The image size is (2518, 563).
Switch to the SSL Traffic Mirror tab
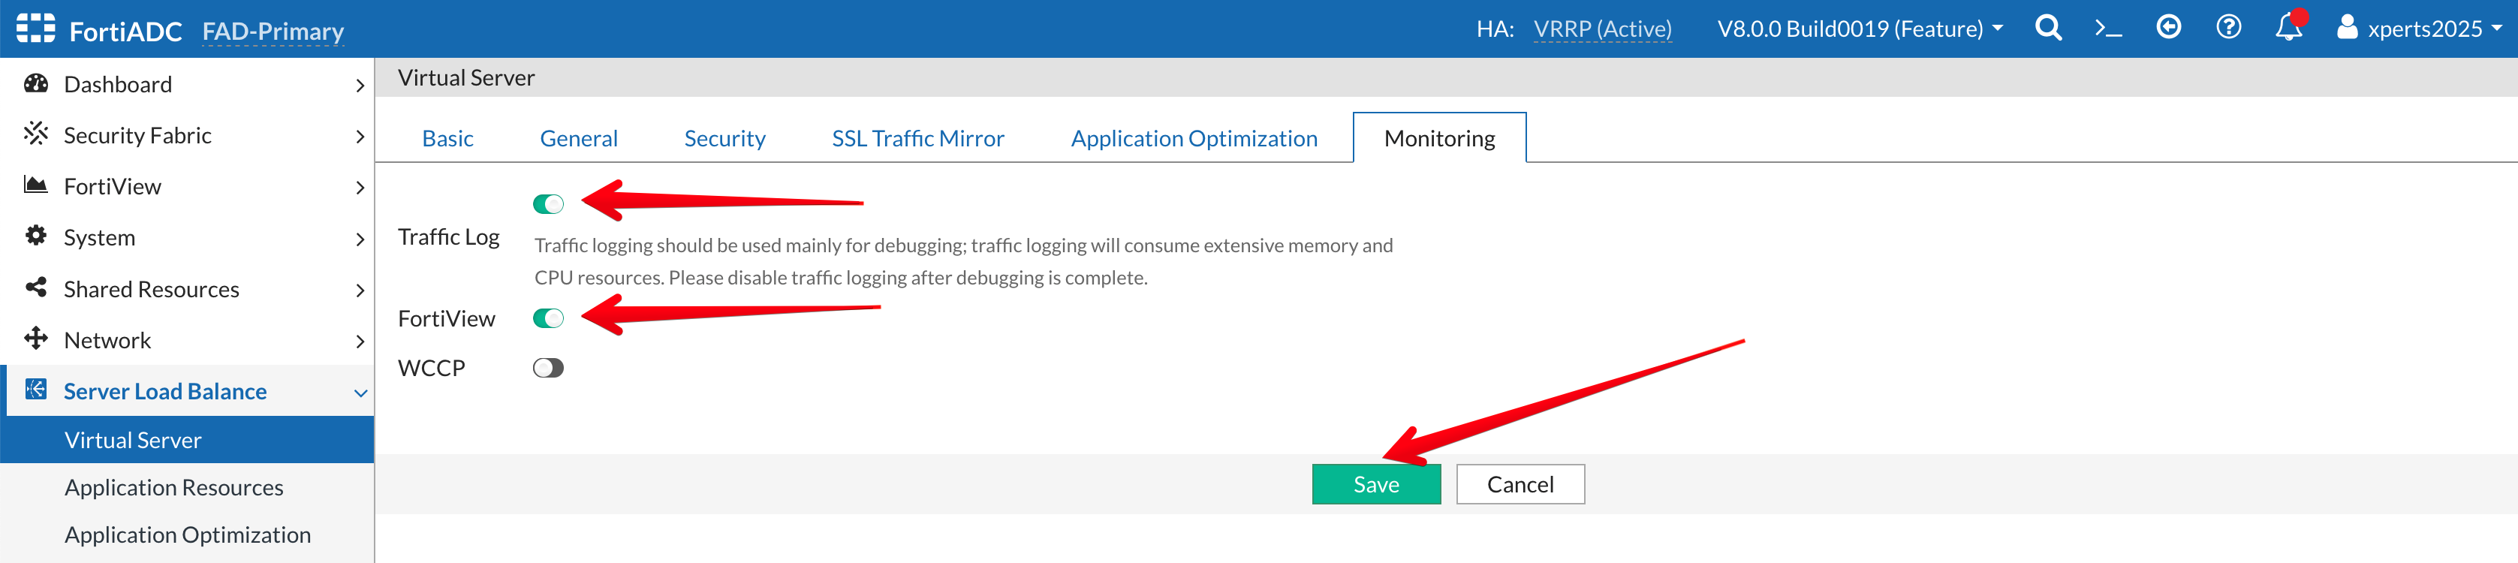tap(917, 139)
